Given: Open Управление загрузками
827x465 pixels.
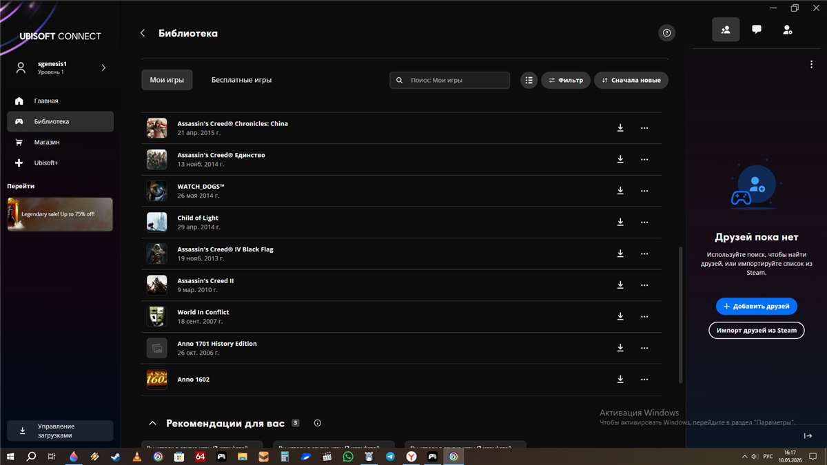Looking at the screenshot, I should coord(60,431).
